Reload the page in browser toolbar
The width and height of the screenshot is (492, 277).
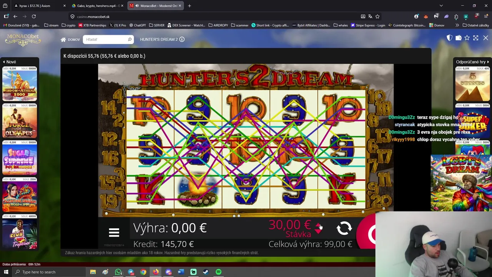click(x=34, y=17)
